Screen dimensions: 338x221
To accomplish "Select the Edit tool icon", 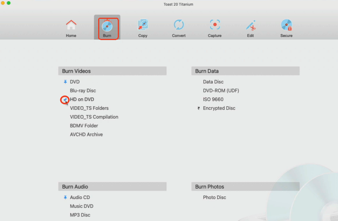I will 251,25.
